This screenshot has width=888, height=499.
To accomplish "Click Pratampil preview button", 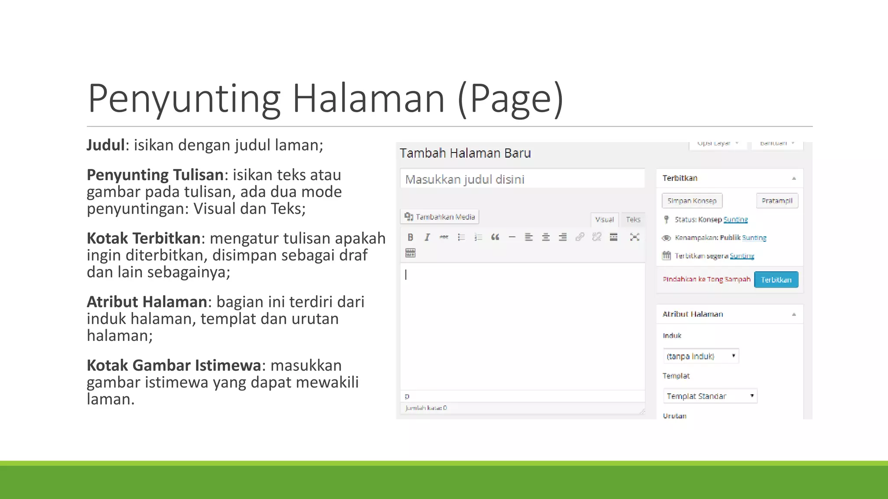I will tap(777, 201).
